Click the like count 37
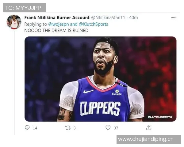184x147 pixels. [116, 128]
